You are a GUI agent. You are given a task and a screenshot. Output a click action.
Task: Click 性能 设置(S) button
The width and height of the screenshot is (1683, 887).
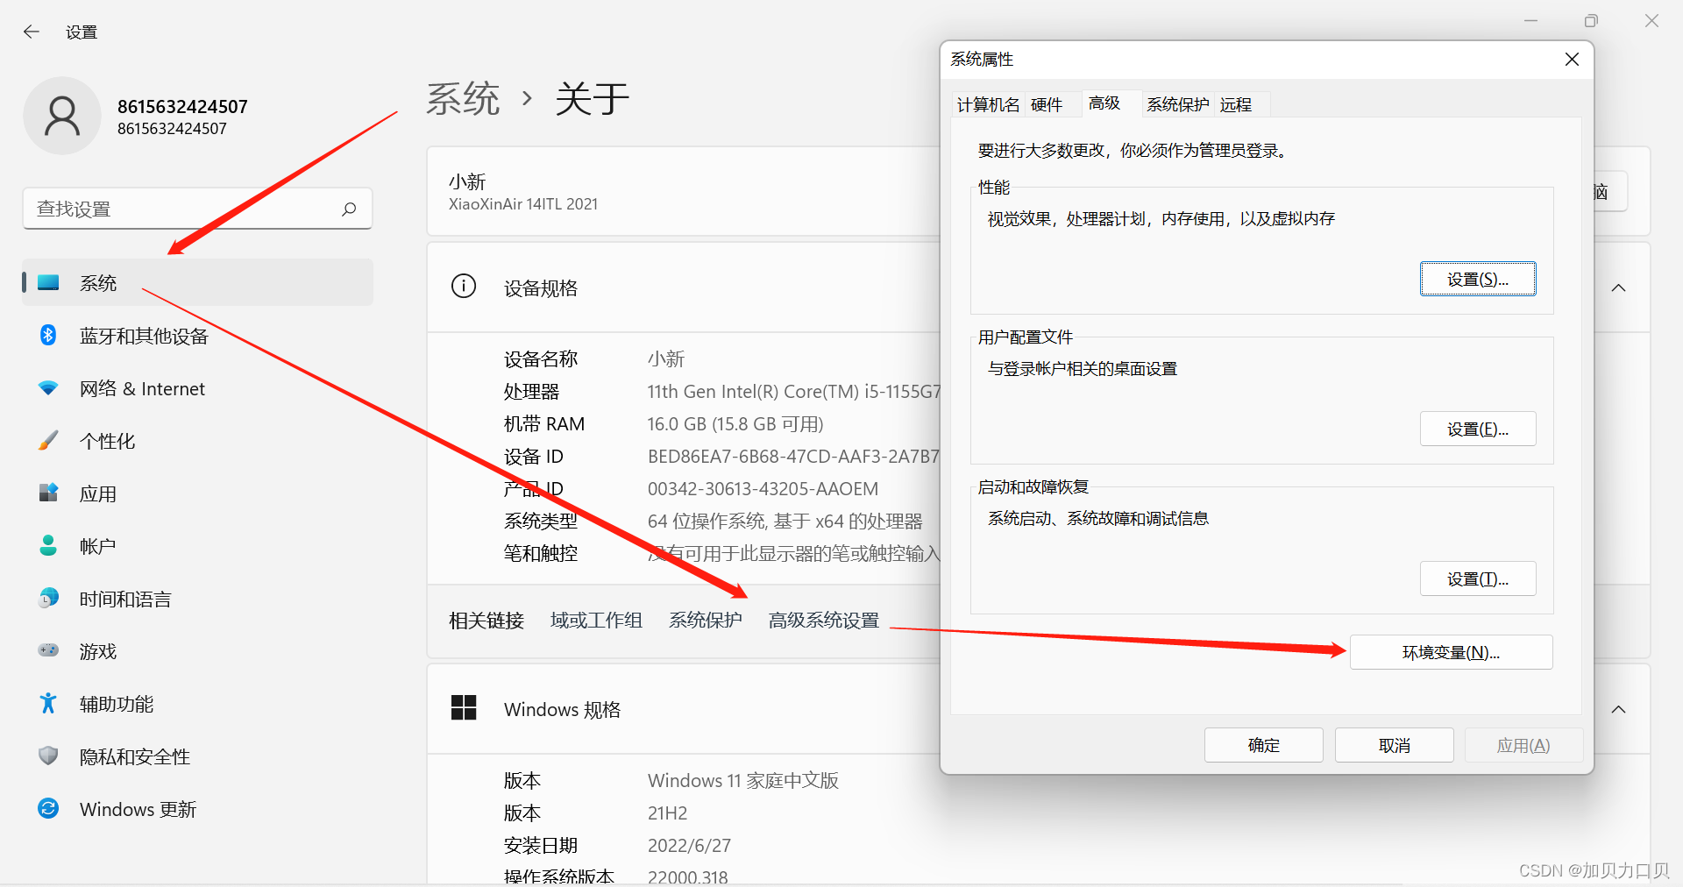[x=1478, y=279]
